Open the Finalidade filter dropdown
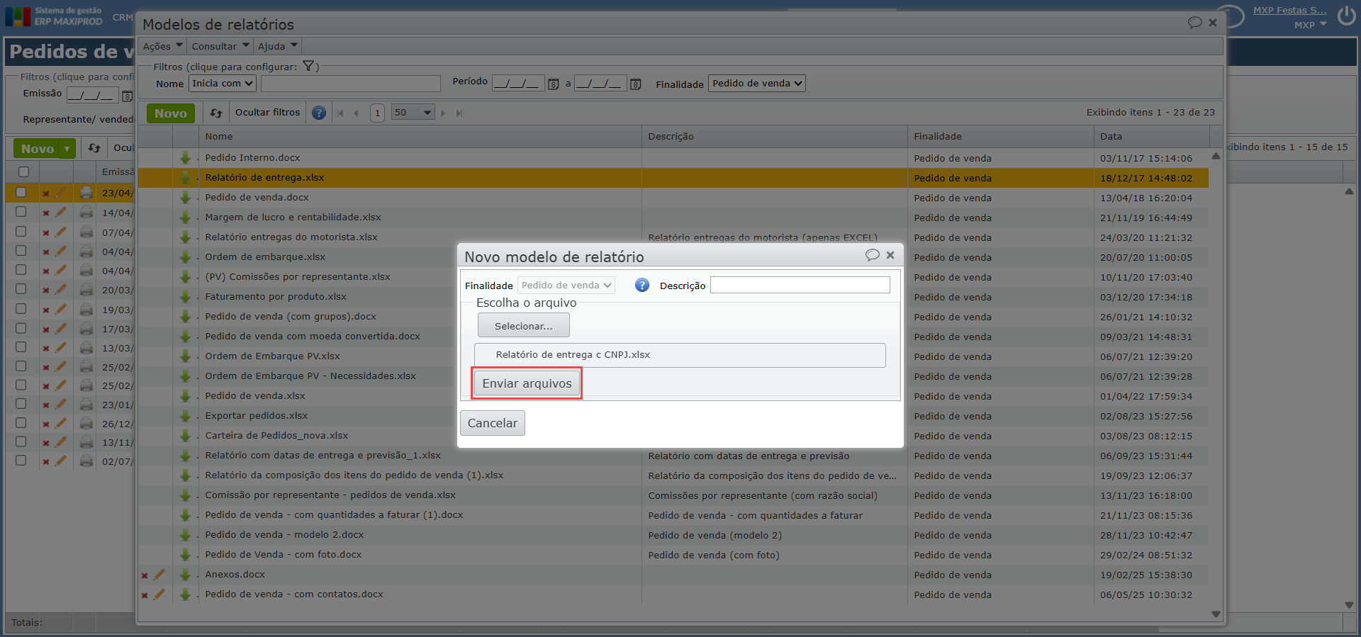The height and width of the screenshot is (637, 1361). pyautogui.click(x=756, y=84)
